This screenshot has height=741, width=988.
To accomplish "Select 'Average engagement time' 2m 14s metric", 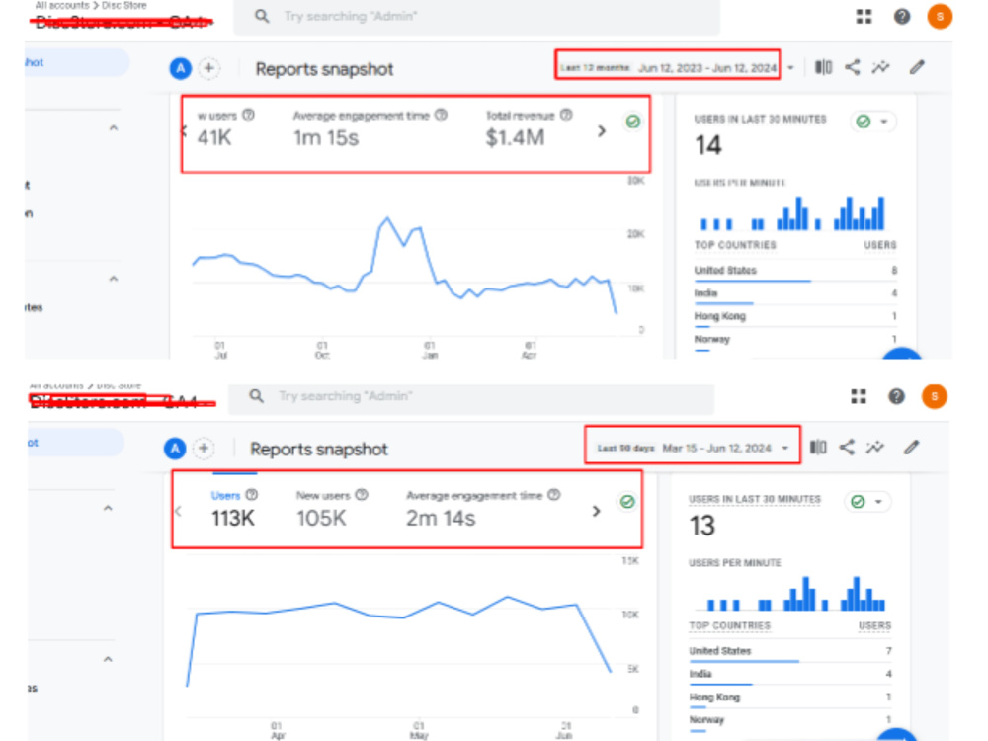I will point(483,509).
